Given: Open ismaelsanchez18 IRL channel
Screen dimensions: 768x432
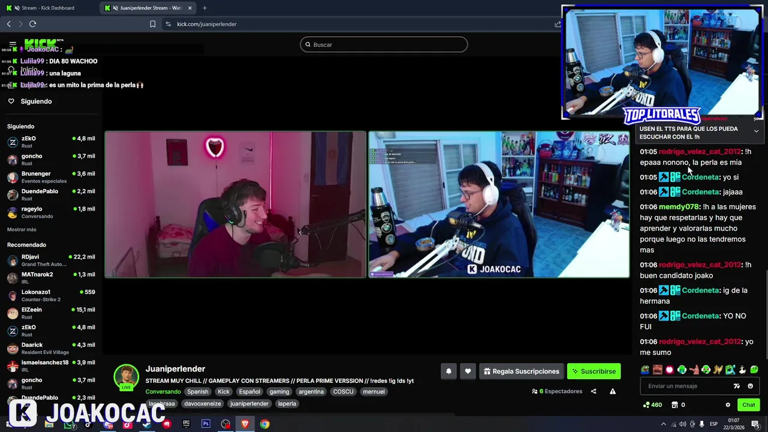Looking at the screenshot, I should tap(51, 366).
